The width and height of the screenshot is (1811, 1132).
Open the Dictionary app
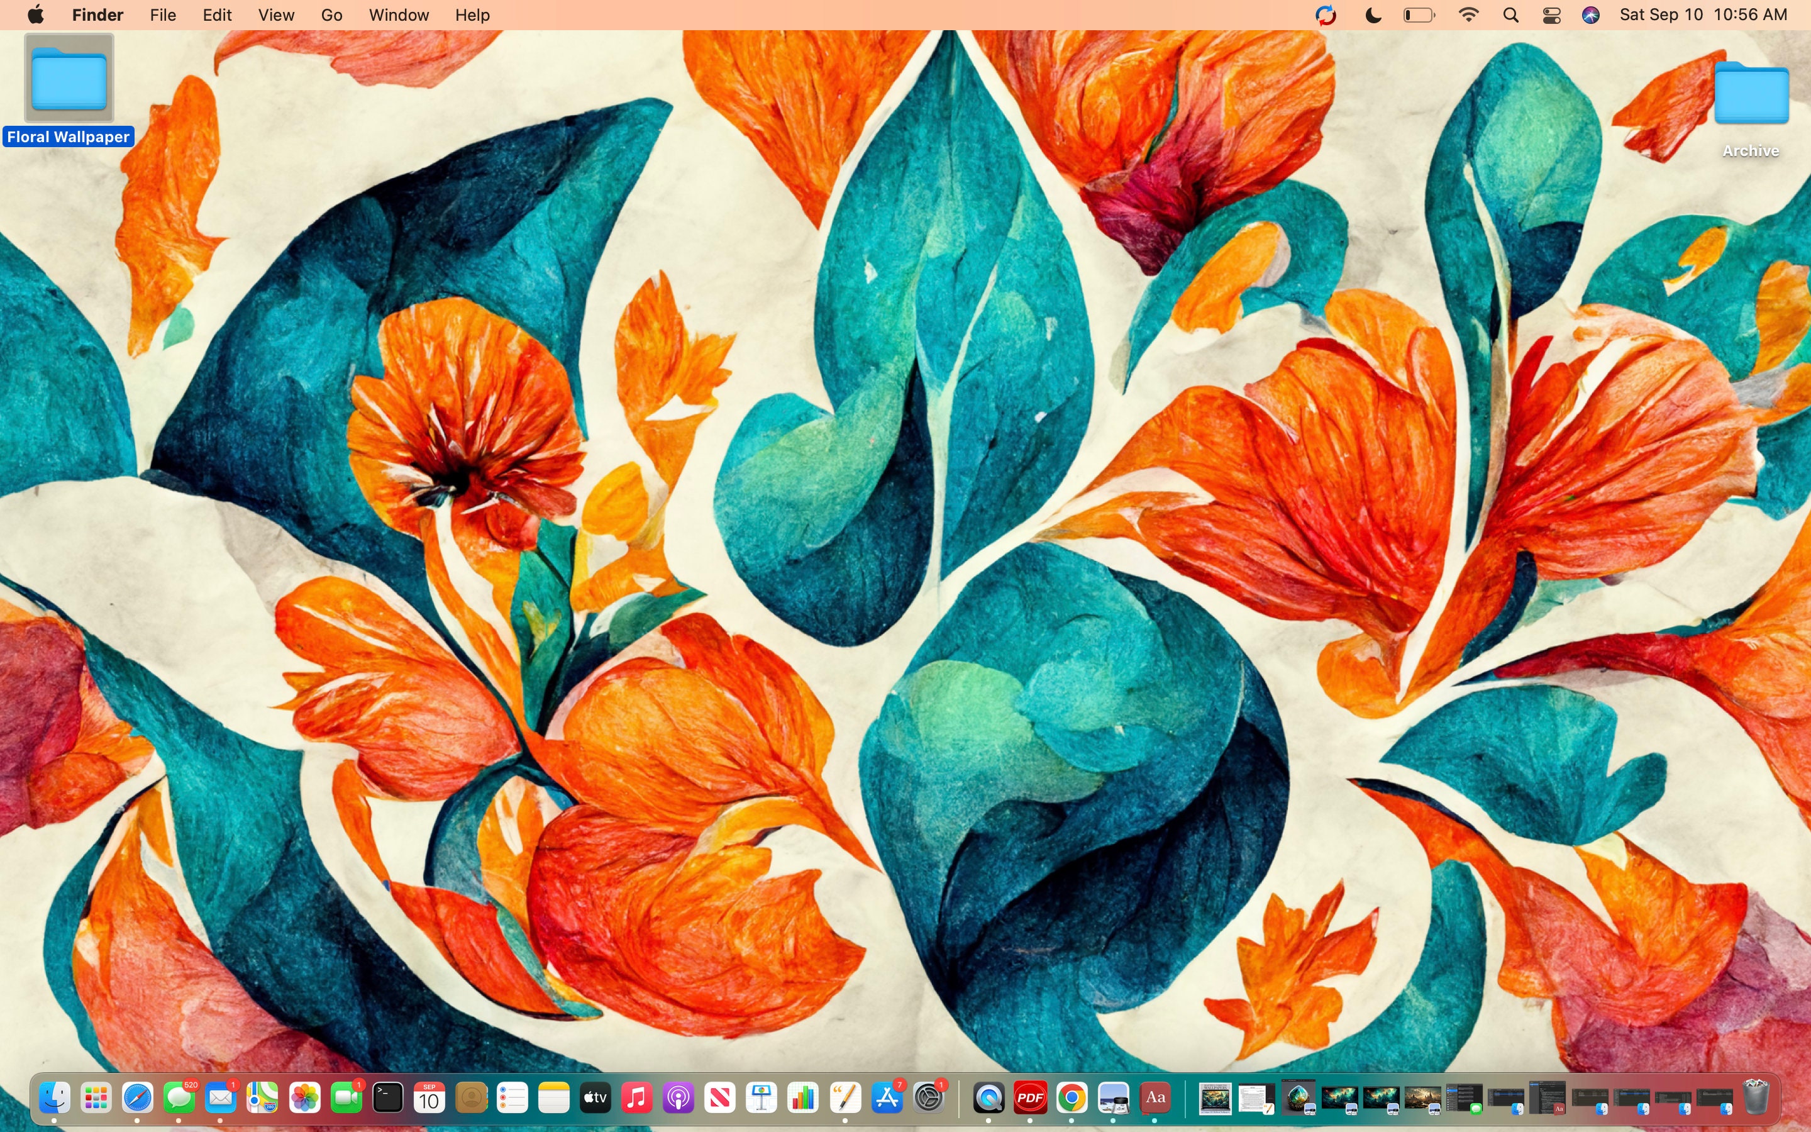click(1154, 1097)
